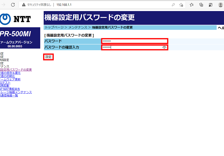This screenshot has height=156, width=224.
Task: Click the security warning triangle icon
Action: [24, 5]
